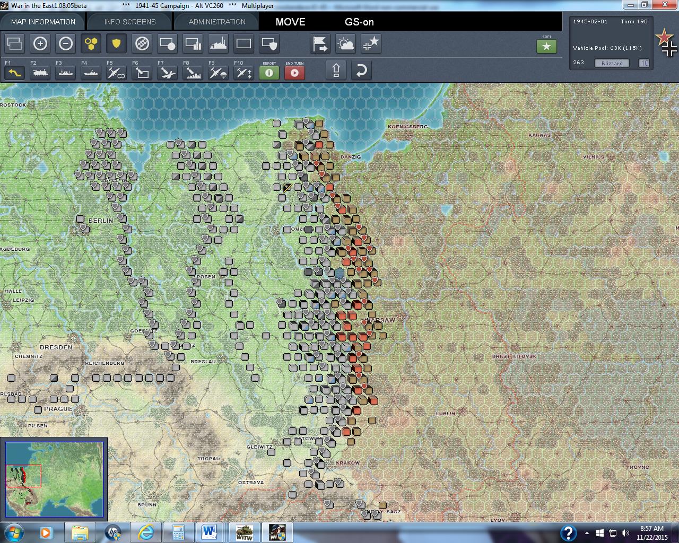The width and height of the screenshot is (679, 543).
Task: Click the undo curved arrow button
Action: (361, 70)
